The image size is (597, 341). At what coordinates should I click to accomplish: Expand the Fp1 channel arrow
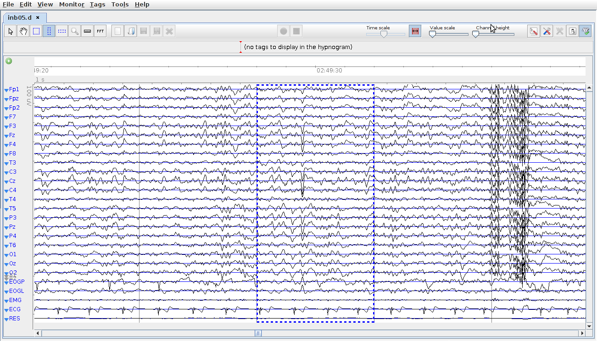6,90
